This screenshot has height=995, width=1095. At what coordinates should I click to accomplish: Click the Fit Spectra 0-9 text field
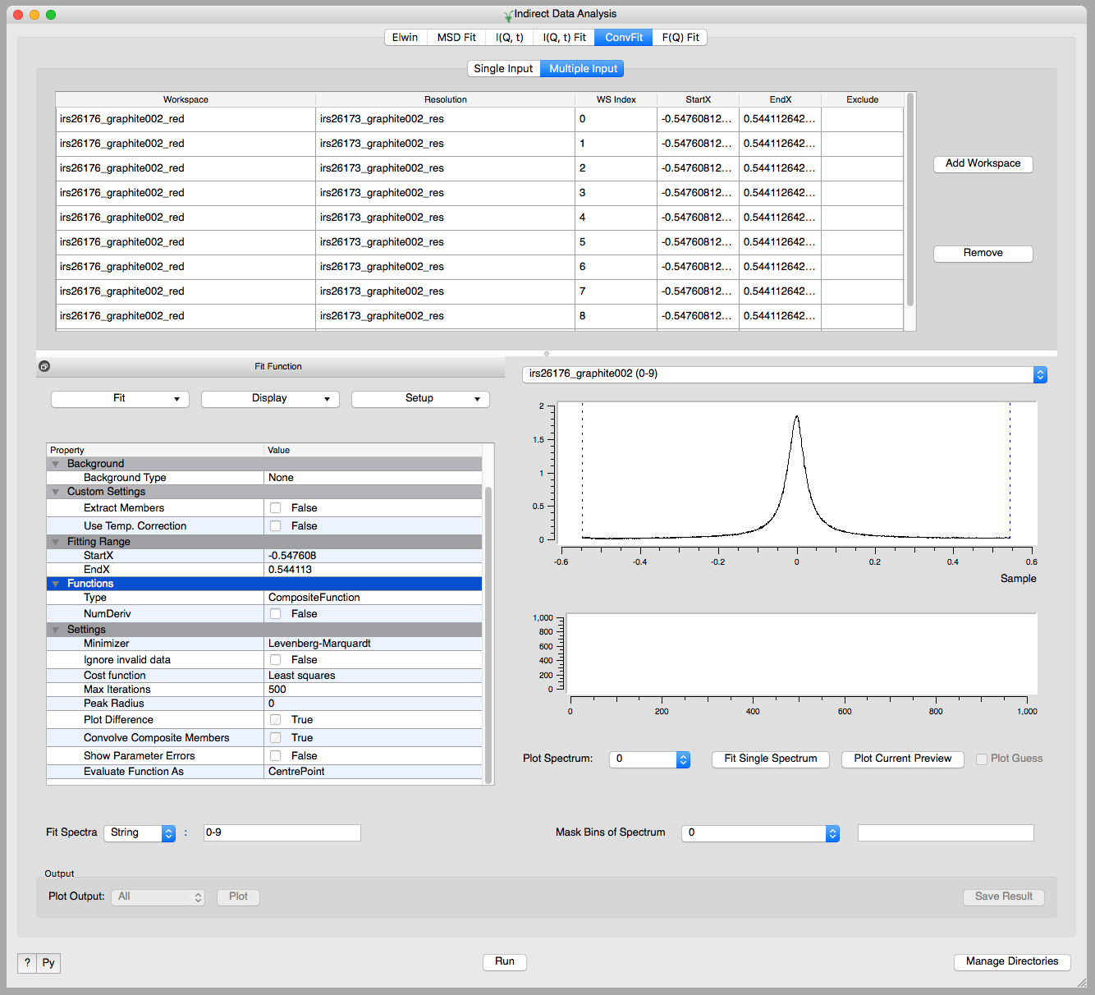click(x=282, y=833)
